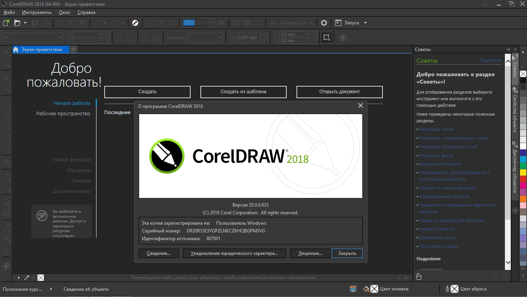Open the Инструменты menu

click(x=37, y=12)
